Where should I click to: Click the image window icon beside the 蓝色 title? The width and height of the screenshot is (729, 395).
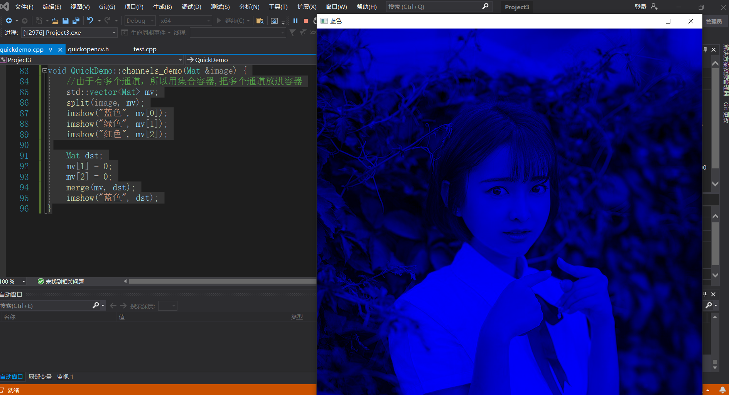324,21
